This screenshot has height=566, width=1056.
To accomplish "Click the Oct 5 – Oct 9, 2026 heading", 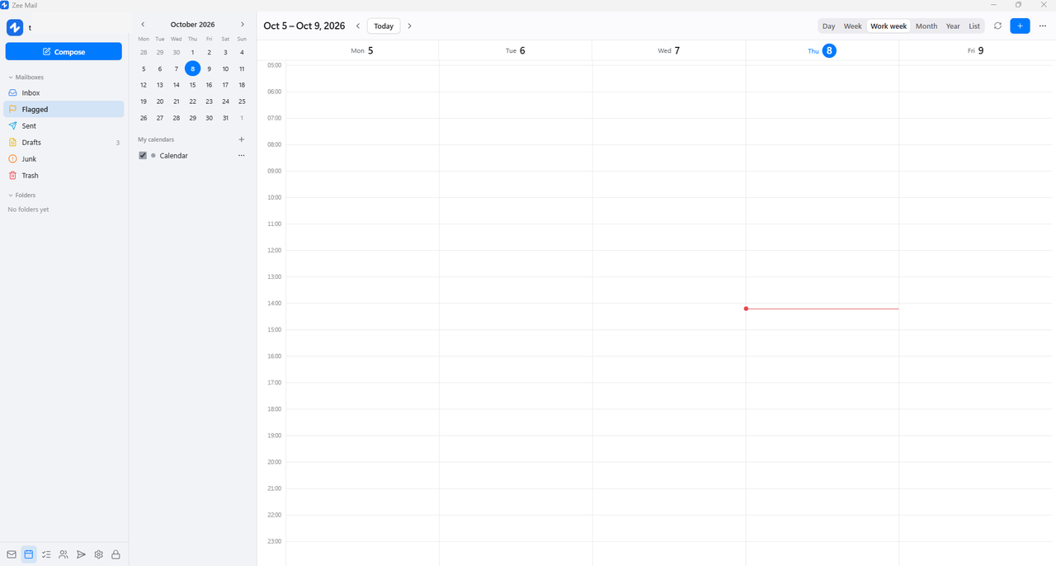I will pyautogui.click(x=304, y=26).
